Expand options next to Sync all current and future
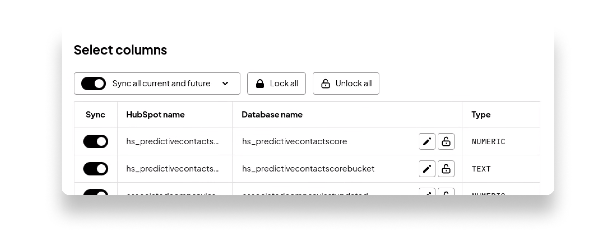This screenshot has width=616, height=238. tap(225, 83)
